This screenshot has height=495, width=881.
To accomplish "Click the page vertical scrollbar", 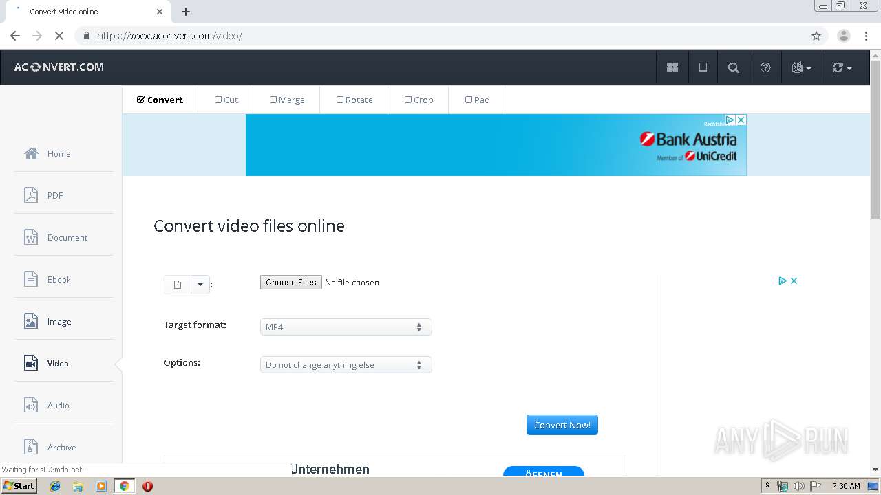I will 875,140.
